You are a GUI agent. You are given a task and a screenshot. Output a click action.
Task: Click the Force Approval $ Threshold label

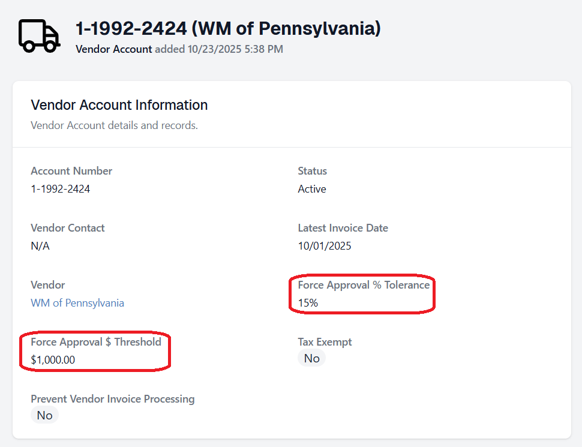tap(96, 342)
